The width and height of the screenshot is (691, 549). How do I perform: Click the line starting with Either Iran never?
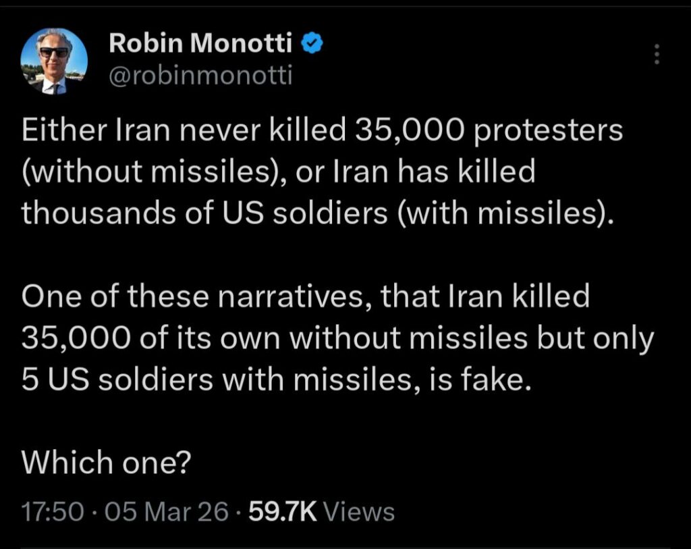[322, 130]
